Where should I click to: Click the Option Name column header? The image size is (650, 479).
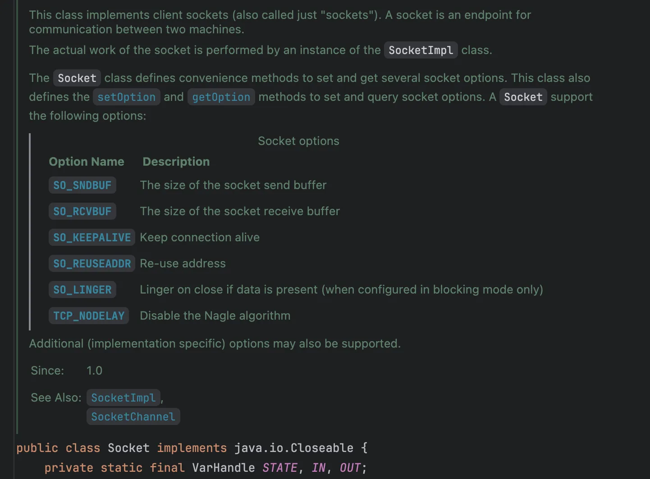pos(87,162)
